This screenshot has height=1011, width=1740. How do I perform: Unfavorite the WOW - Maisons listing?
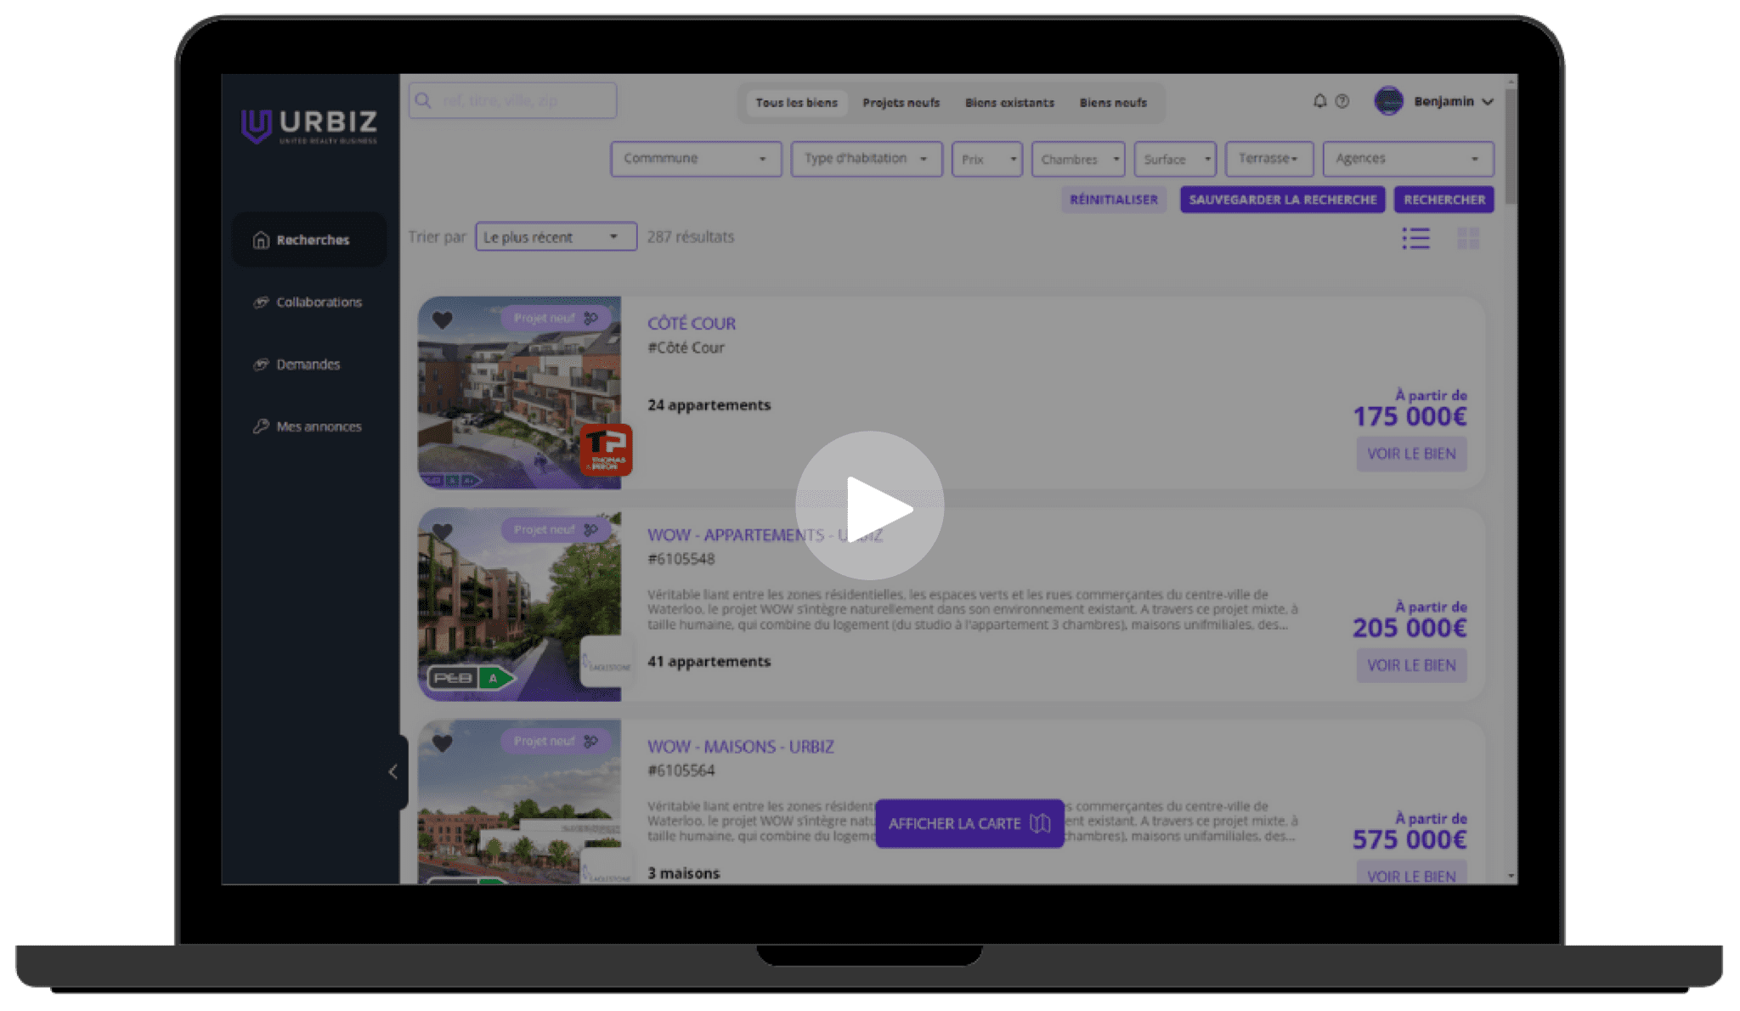pos(443,743)
